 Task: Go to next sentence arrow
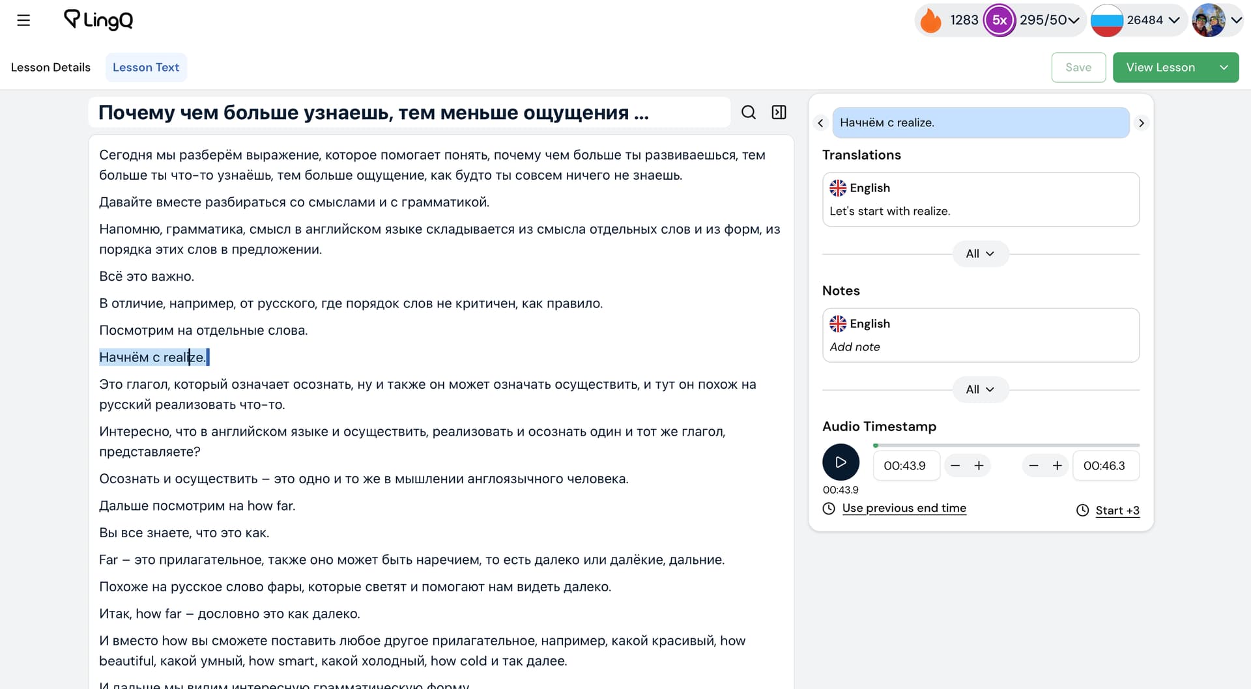(1141, 123)
